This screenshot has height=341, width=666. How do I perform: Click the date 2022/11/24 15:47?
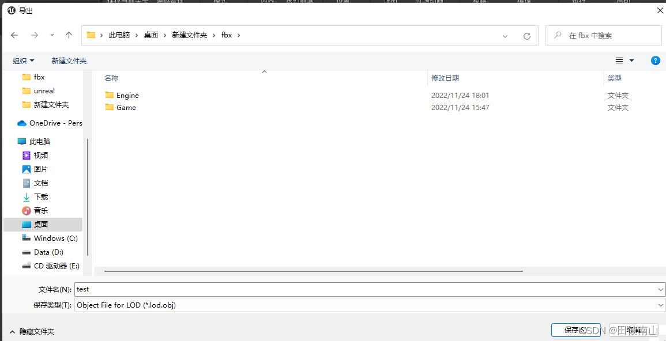click(x=460, y=108)
